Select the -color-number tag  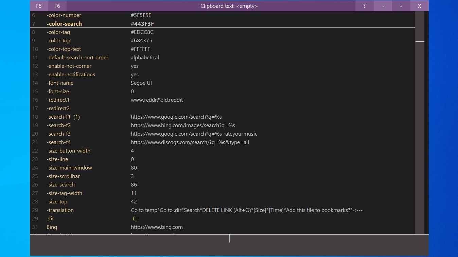[x=64, y=15]
